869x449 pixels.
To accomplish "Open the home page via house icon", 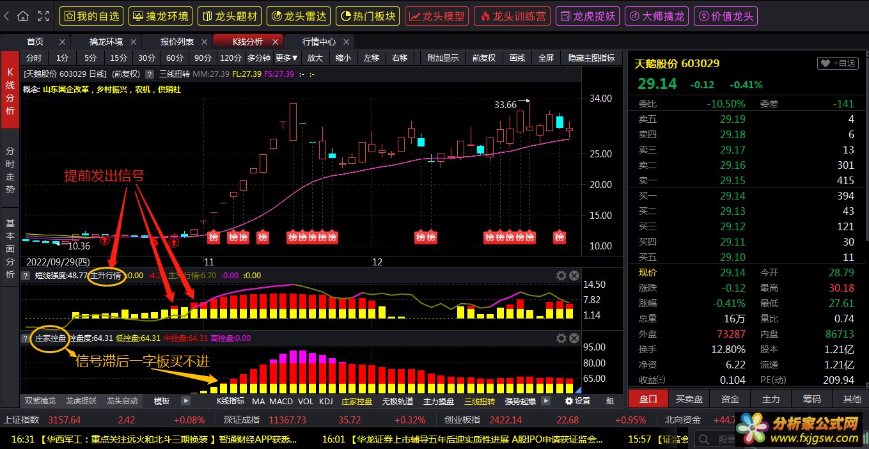I will [x=23, y=16].
